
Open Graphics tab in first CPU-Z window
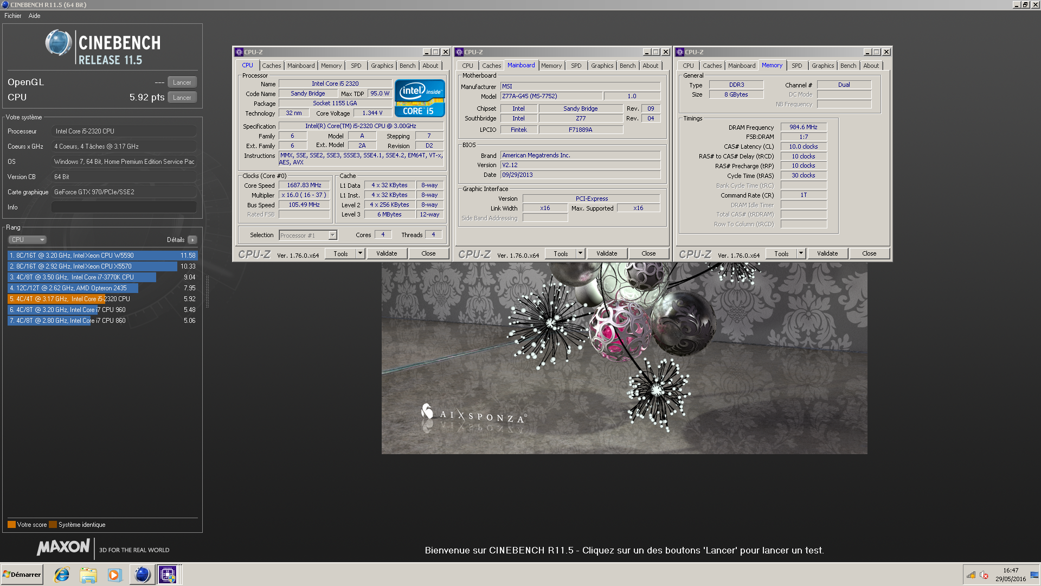(382, 66)
